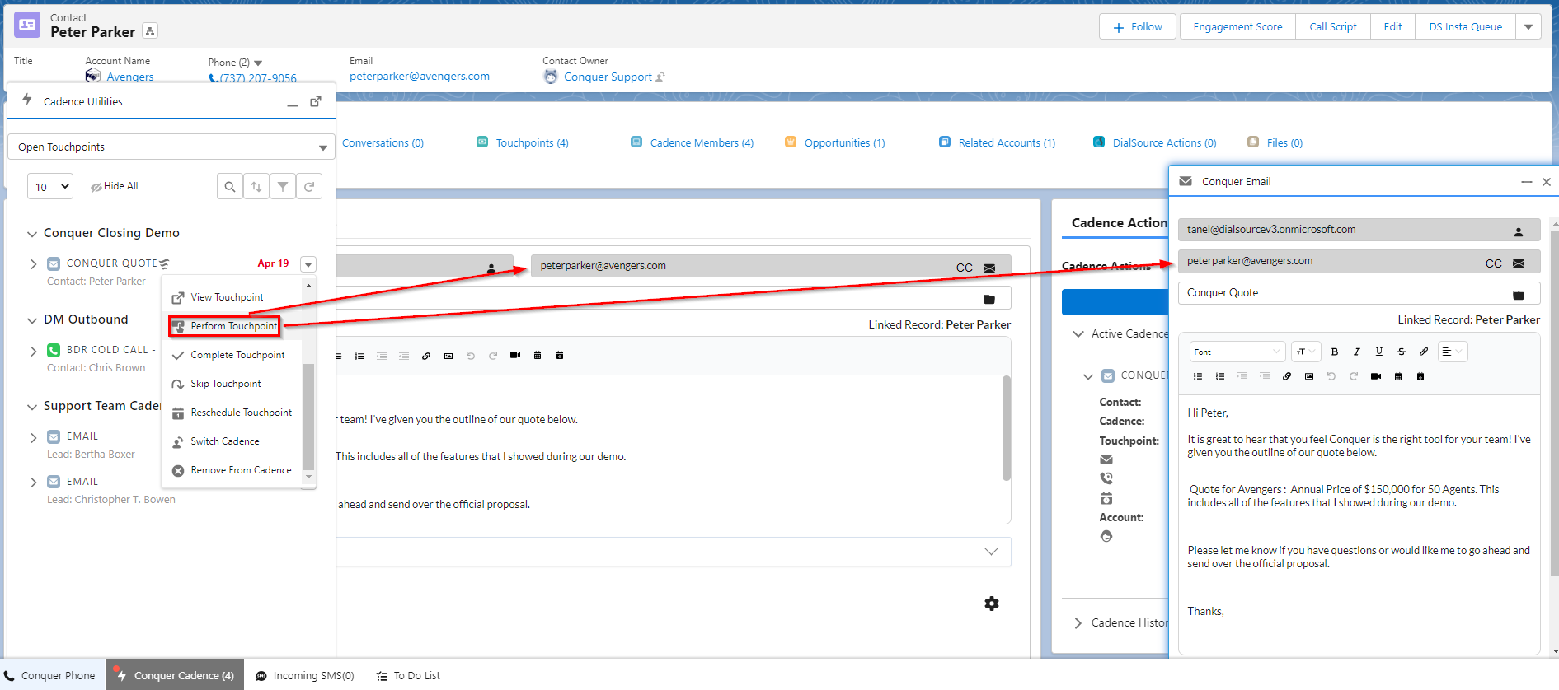Viewport: 1559px width, 690px height.
Task: Click the Call Script button
Action: pyautogui.click(x=1333, y=27)
